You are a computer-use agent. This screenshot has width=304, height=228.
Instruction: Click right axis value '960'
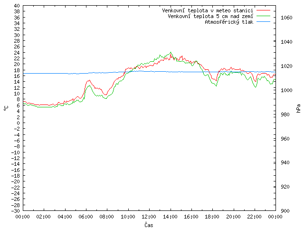click(285, 139)
